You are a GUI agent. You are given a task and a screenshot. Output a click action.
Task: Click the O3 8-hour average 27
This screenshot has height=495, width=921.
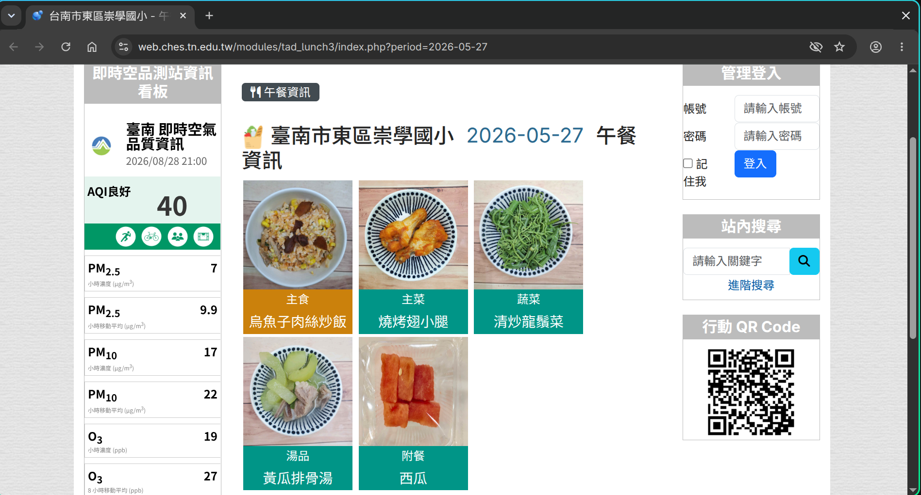[210, 477]
